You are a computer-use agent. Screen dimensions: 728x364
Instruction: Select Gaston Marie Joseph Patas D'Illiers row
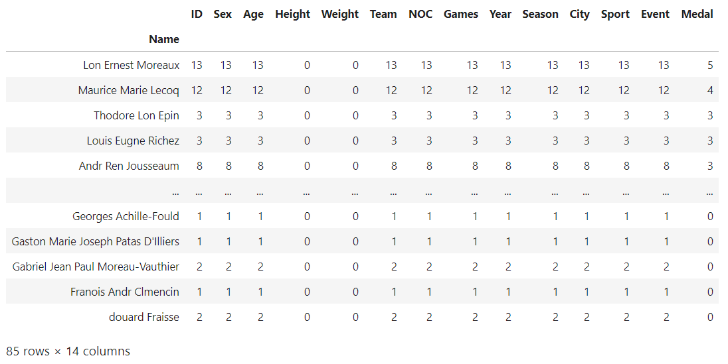point(362,241)
